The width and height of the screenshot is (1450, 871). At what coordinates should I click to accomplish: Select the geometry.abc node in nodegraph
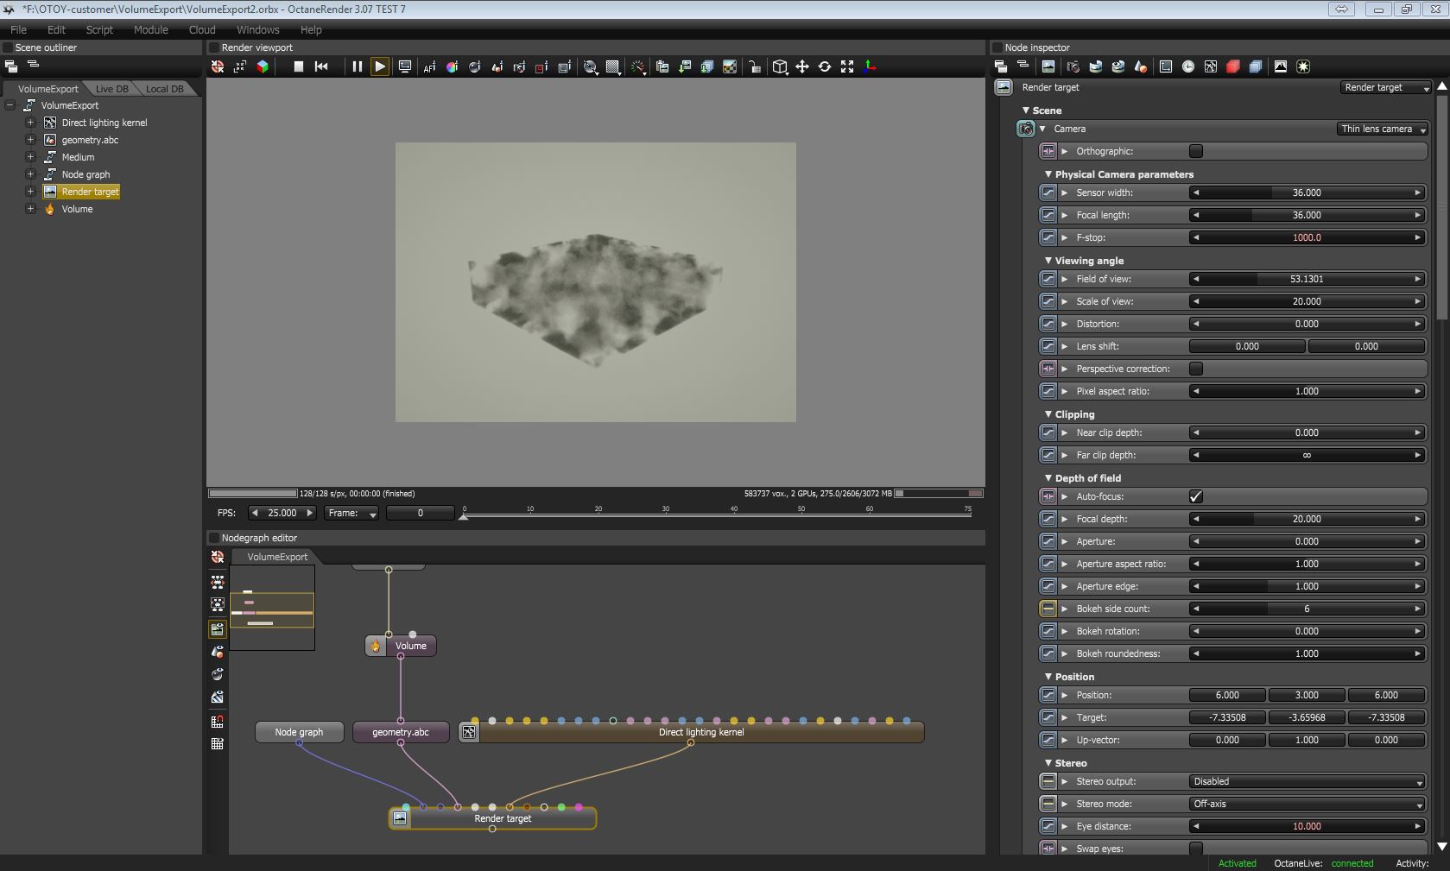[x=401, y=732]
